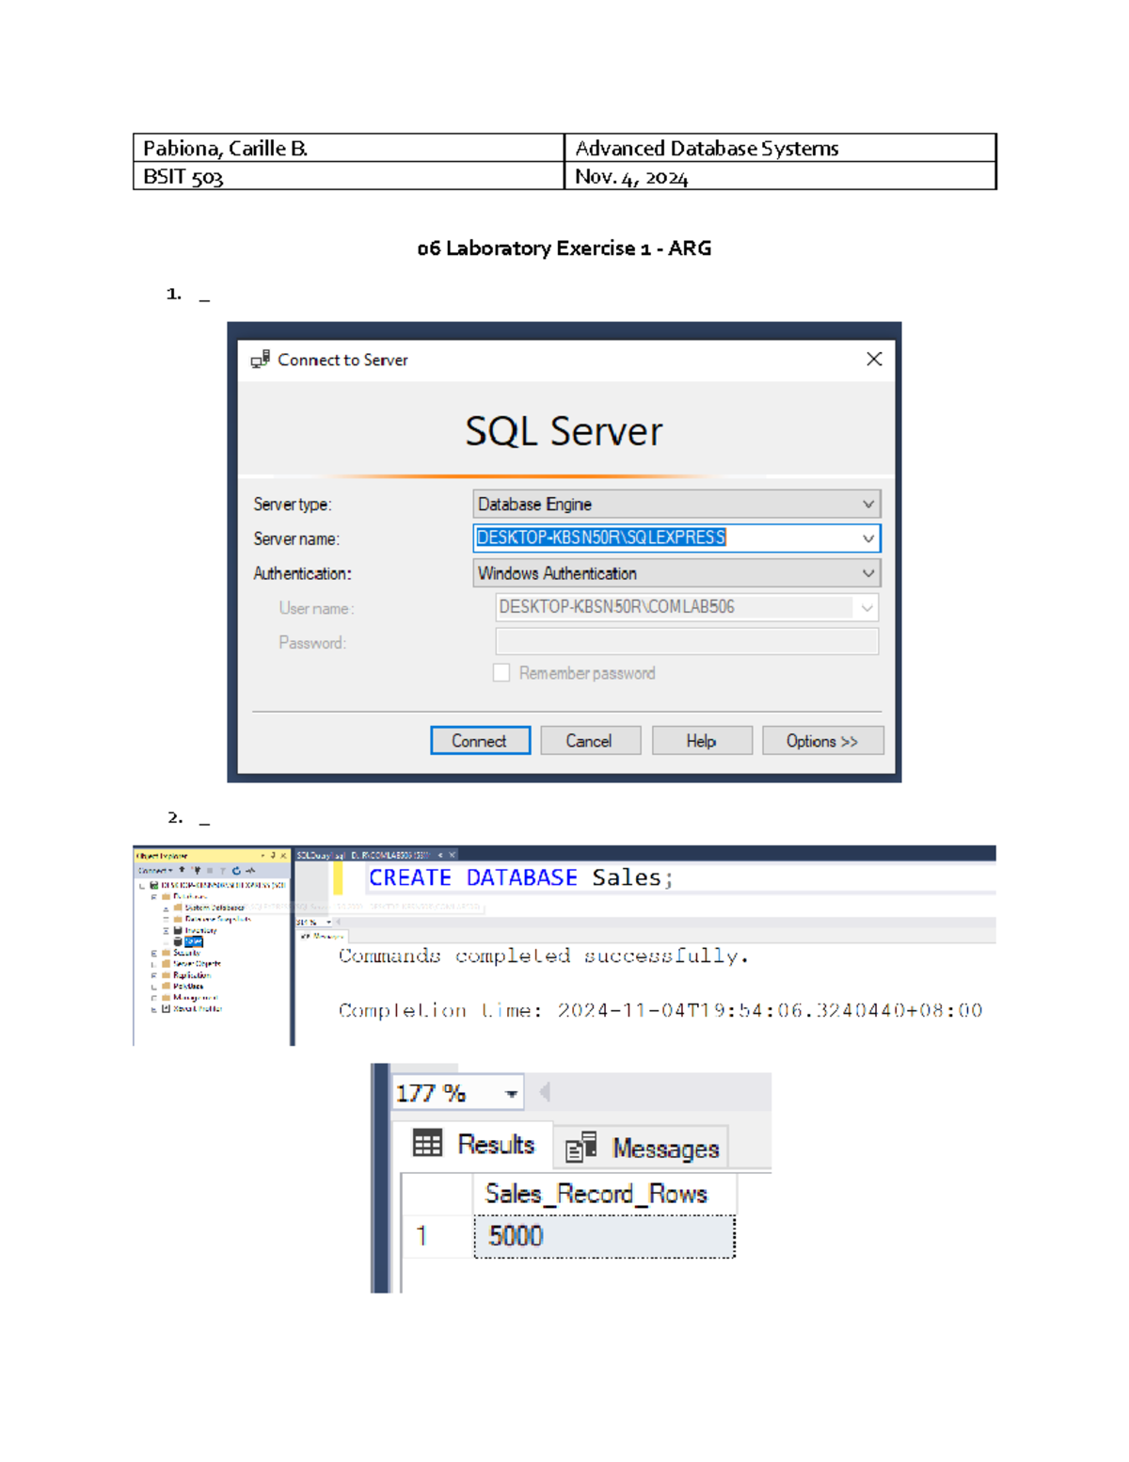The height and width of the screenshot is (1462, 1129).
Task: Click the Options >> button
Action: pos(822,741)
